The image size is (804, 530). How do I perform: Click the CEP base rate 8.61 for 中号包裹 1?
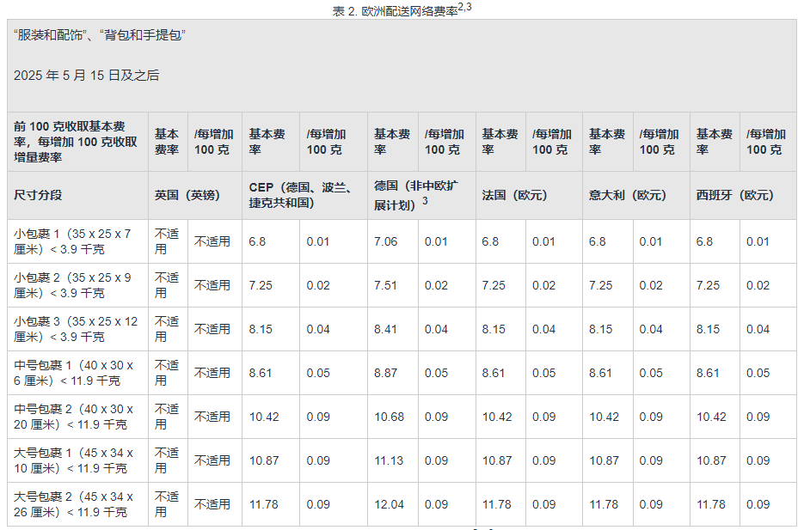pyautogui.click(x=261, y=373)
